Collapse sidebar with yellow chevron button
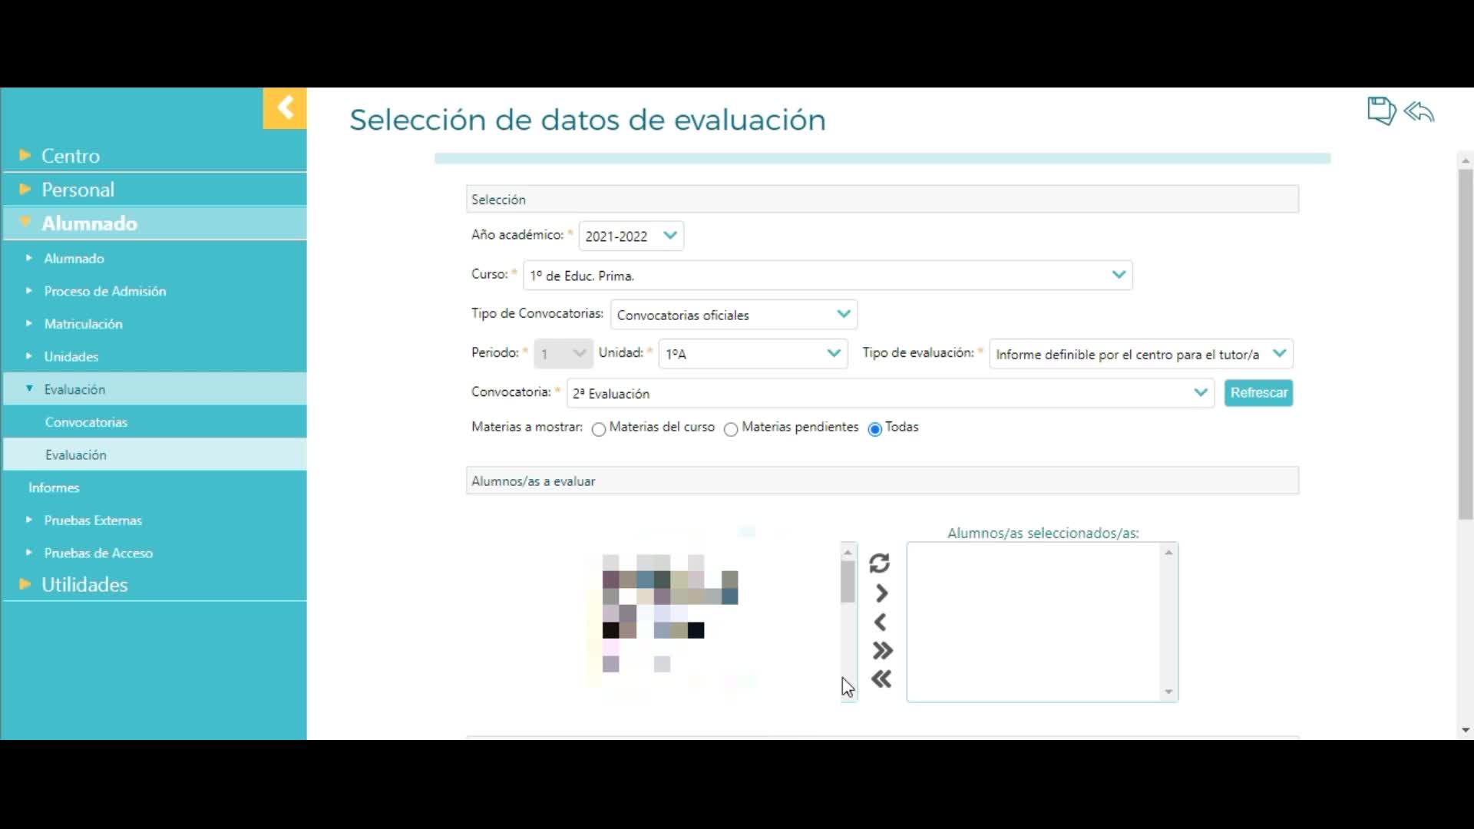Viewport: 1474px width, 829px height. tap(285, 107)
